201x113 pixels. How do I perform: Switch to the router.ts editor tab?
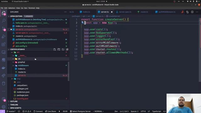click(144, 12)
